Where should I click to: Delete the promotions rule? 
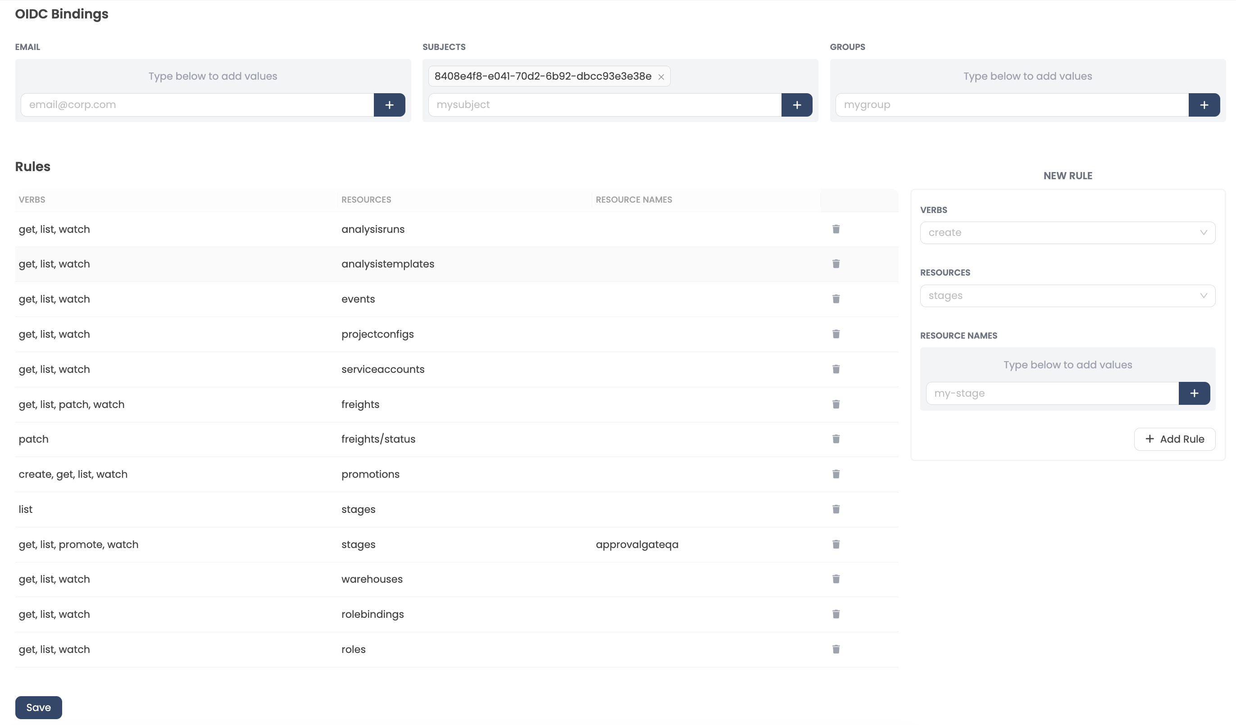(x=836, y=474)
